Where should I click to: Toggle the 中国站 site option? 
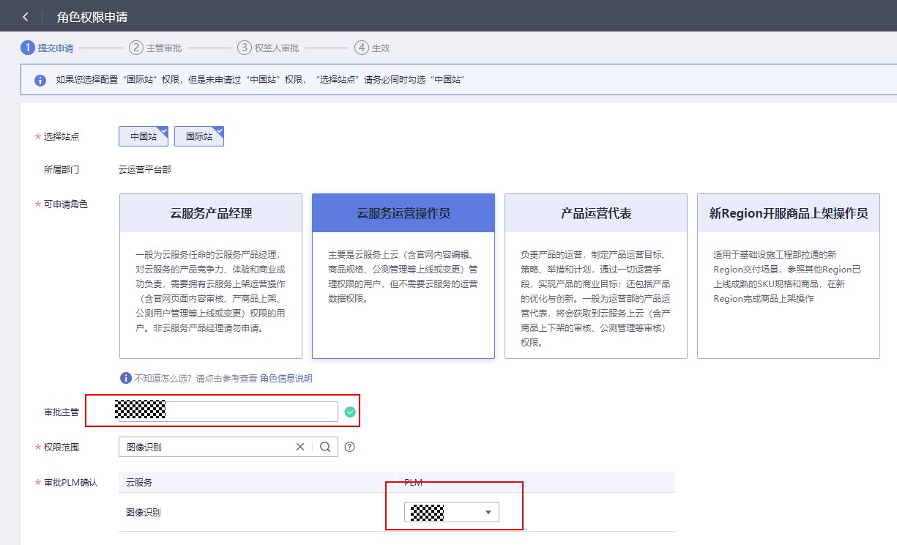coord(144,136)
